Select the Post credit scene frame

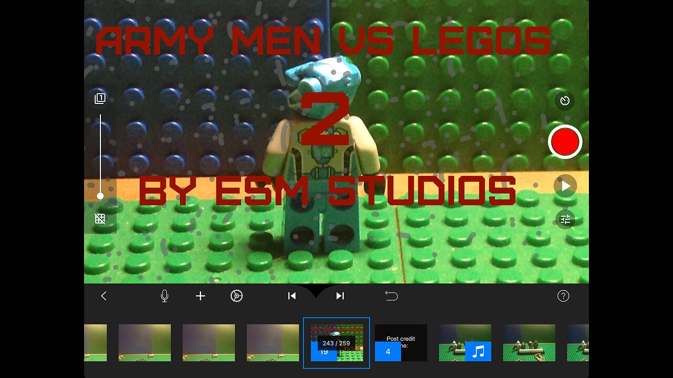point(401,343)
